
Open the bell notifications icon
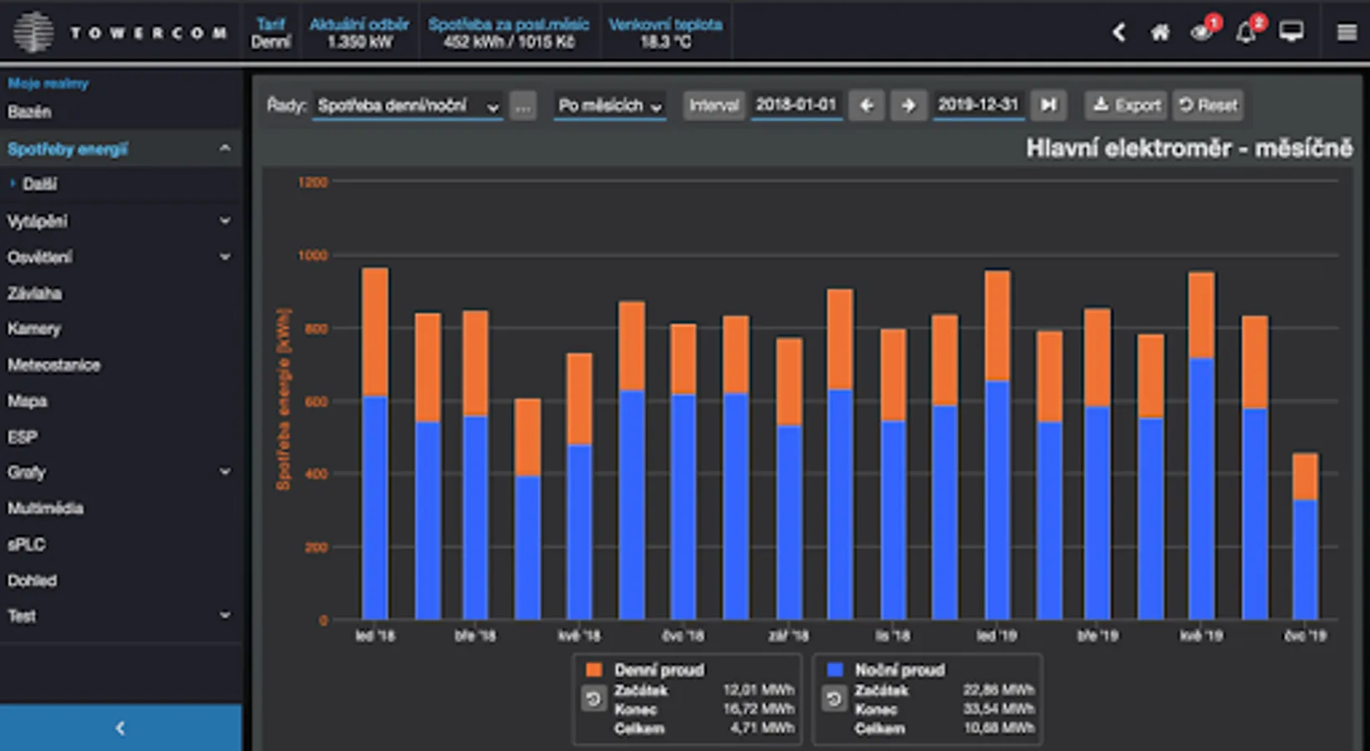pos(1246,33)
